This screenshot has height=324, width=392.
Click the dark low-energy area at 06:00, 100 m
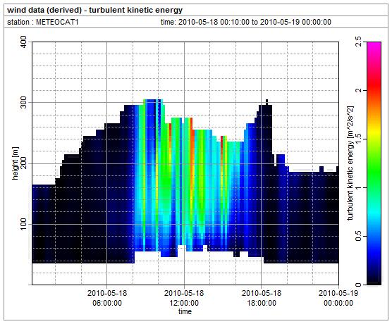pyautogui.click(x=107, y=224)
